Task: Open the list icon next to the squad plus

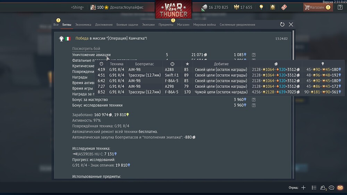Action: (x=314, y=188)
